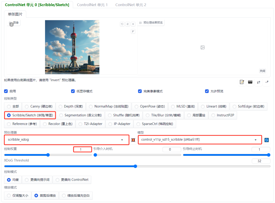Screen dimensions: 275x203
Task: Select the 更偏向 ControlNet control mode
Action: click(72, 180)
